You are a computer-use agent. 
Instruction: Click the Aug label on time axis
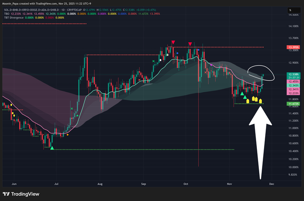[100, 184]
